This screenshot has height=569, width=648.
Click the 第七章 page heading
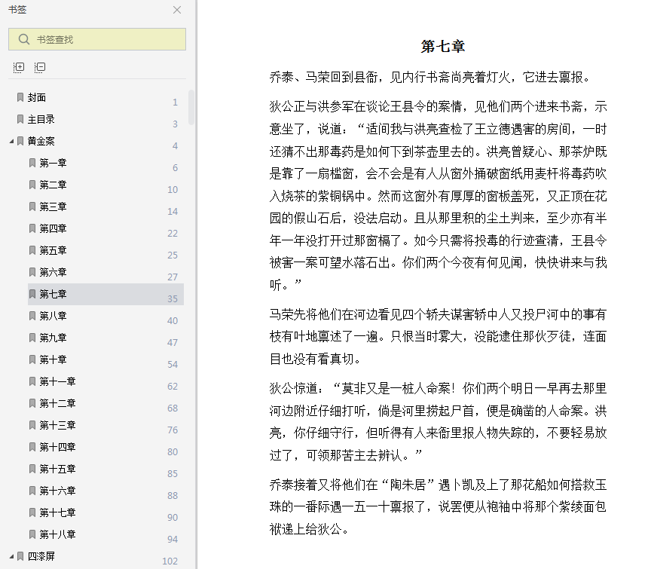(442, 46)
